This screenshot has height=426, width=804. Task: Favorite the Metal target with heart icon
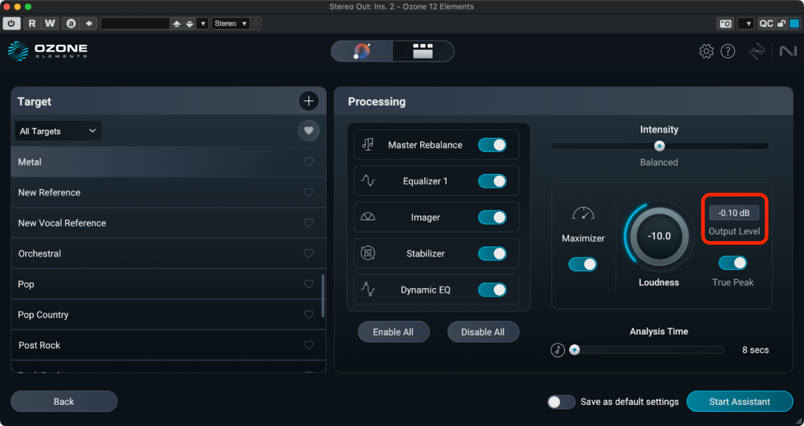pyautogui.click(x=309, y=162)
